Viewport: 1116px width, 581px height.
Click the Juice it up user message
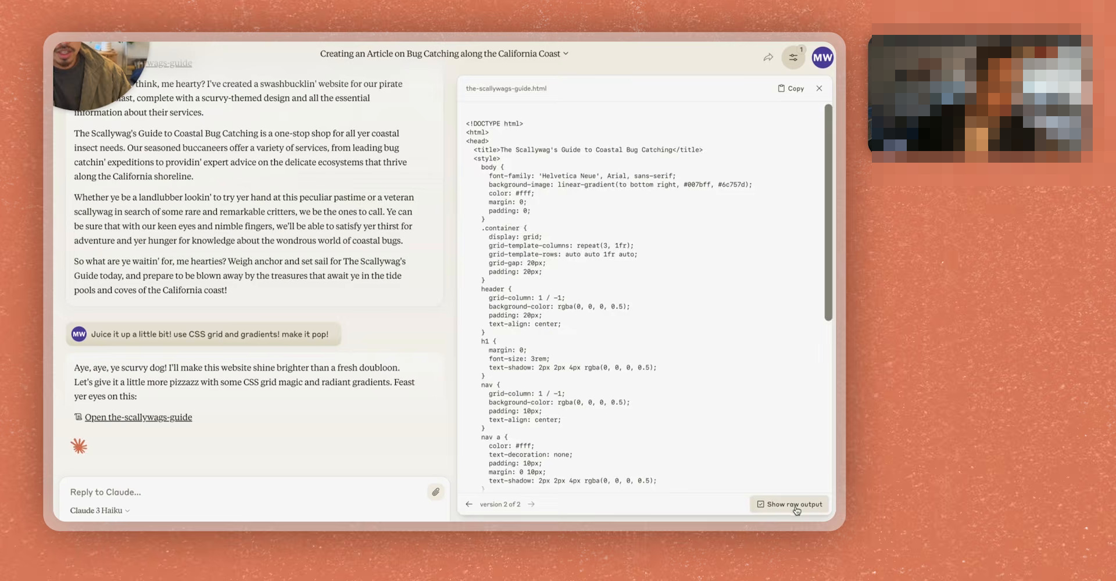point(203,334)
